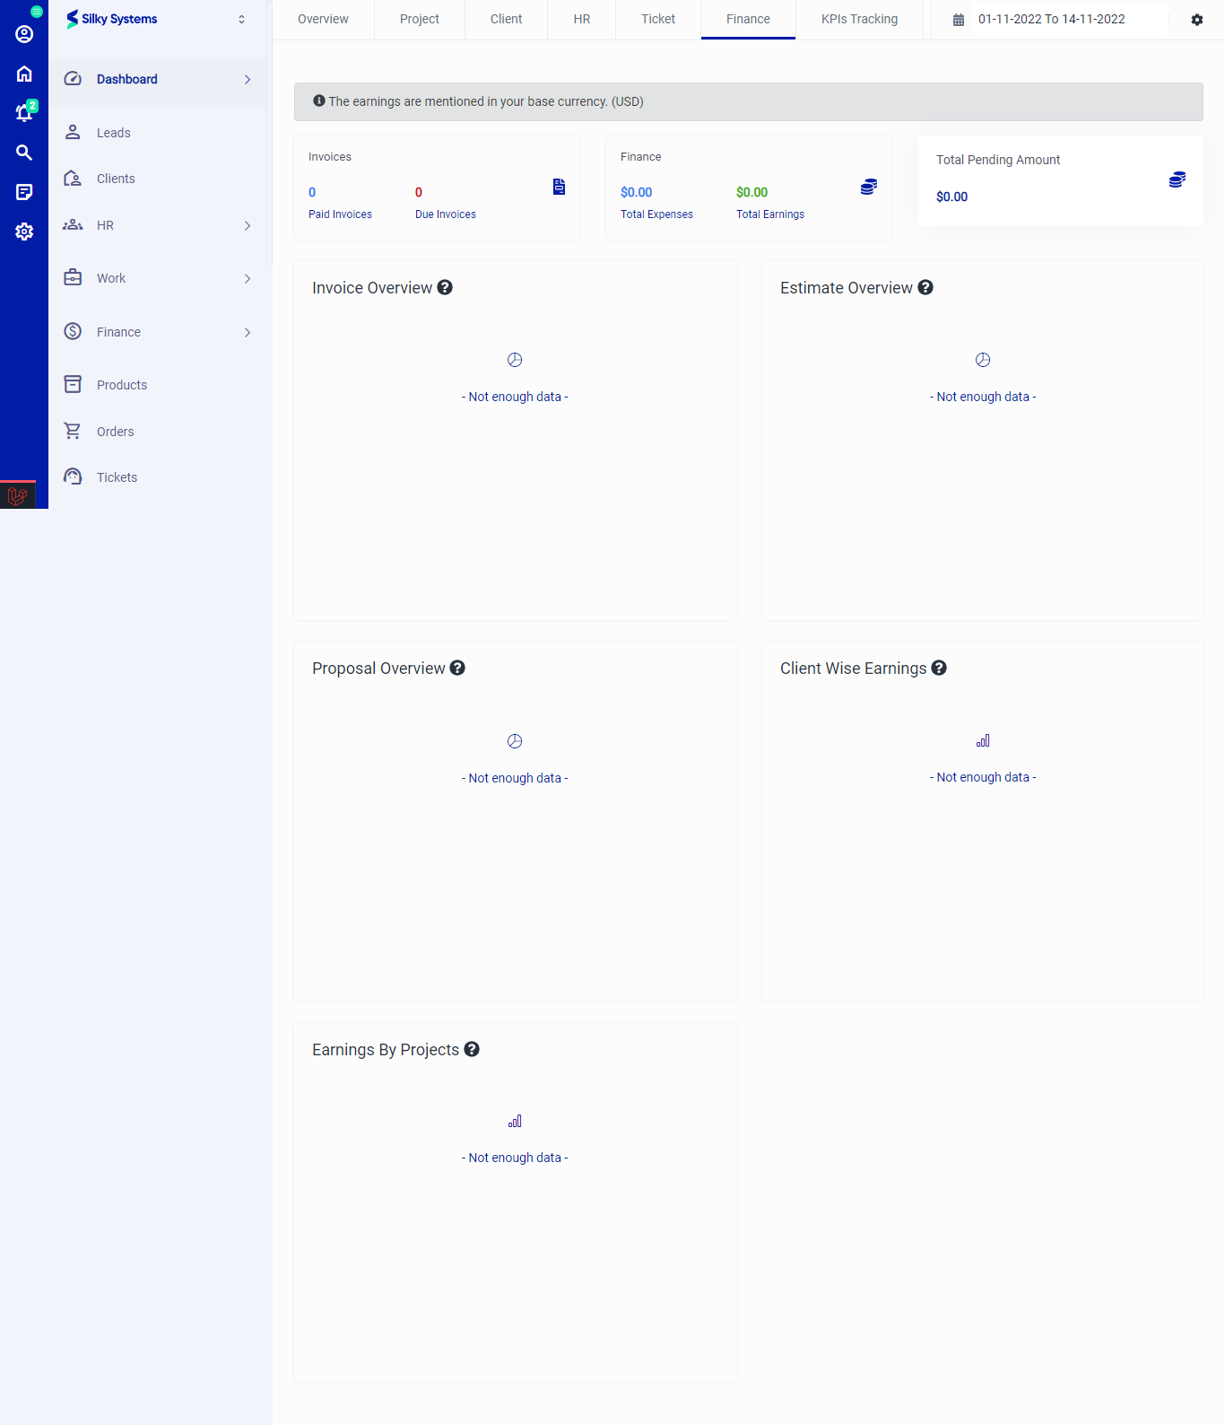Switch to the Overview tab

tap(323, 19)
